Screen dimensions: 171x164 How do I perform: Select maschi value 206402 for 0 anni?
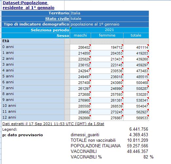[80, 47]
